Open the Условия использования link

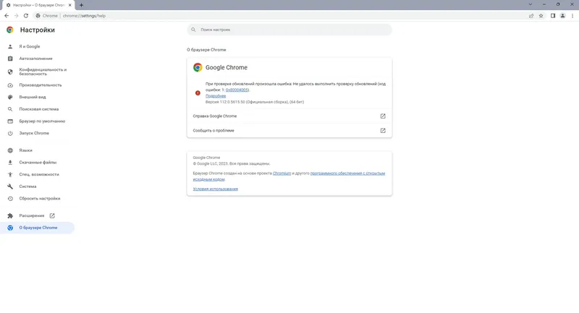tap(216, 189)
